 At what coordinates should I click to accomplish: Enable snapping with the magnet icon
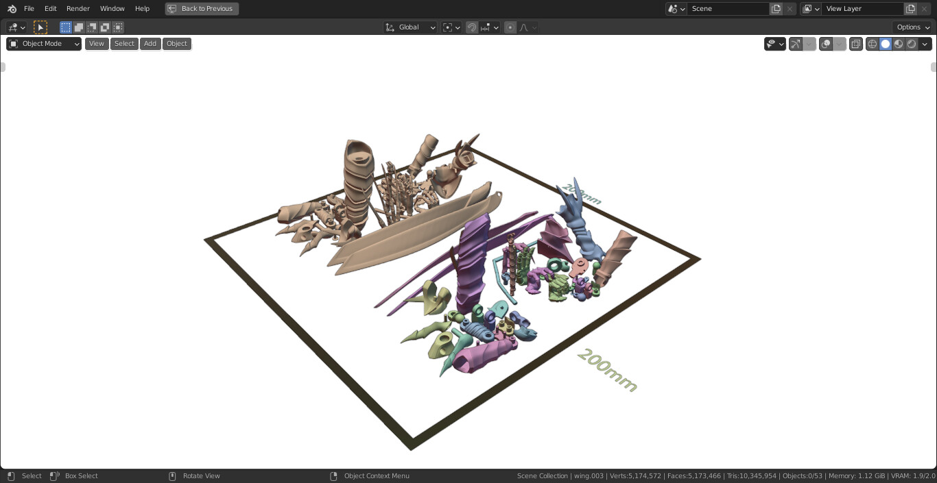(472, 27)
